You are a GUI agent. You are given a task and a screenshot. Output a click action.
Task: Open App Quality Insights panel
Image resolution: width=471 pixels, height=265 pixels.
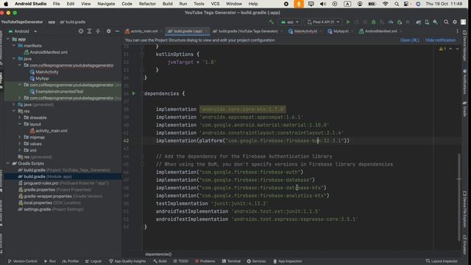(127, 261)
